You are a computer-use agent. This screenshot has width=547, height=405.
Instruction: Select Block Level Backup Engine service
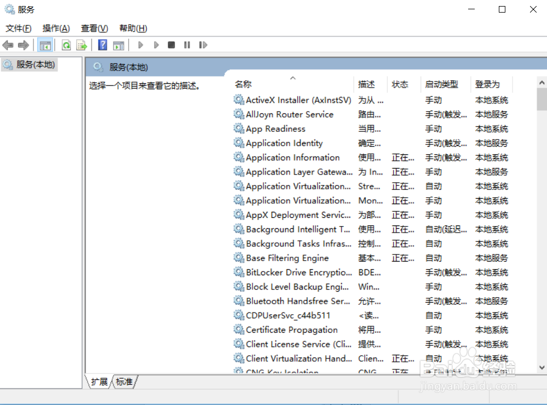pos(371,287)
